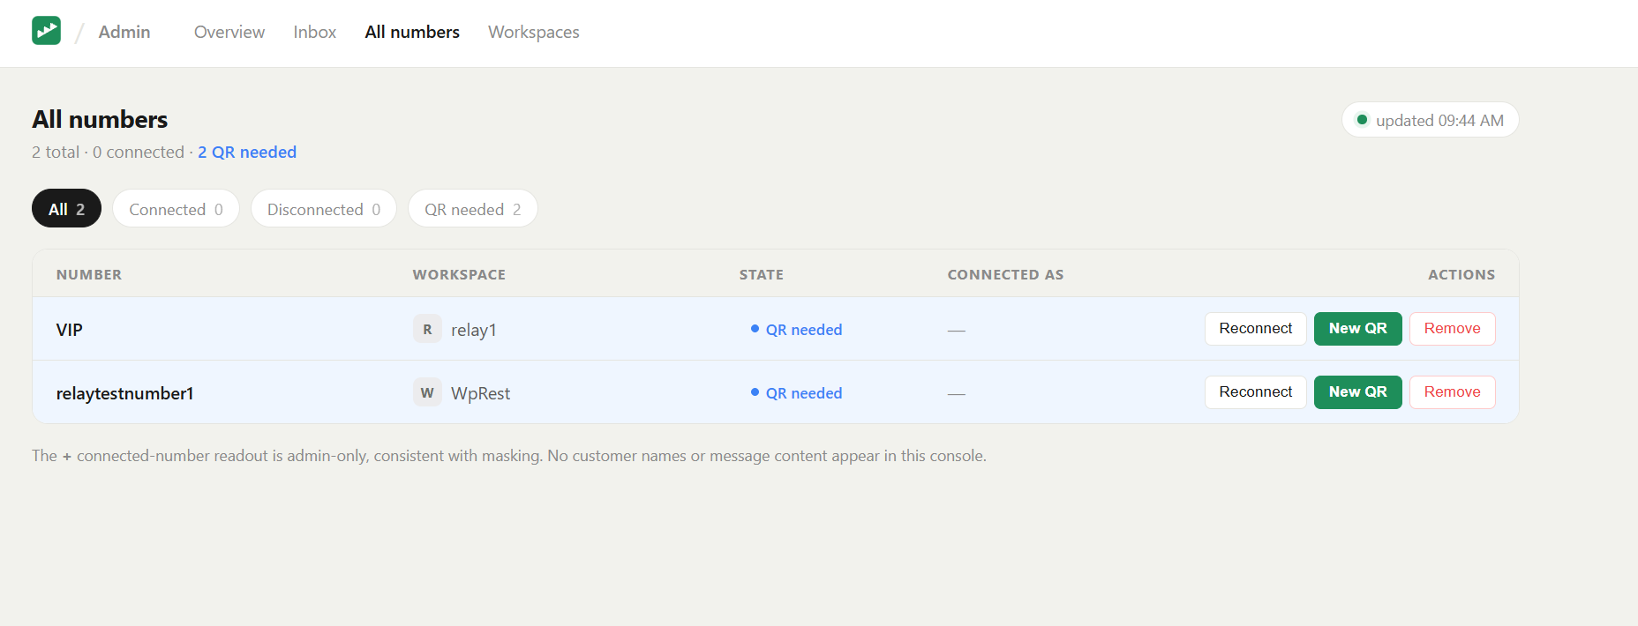Image resolution: width=1638 pixels, height=626 pixels.
Task: Click the STATE column header
Action: click(762, 274)
